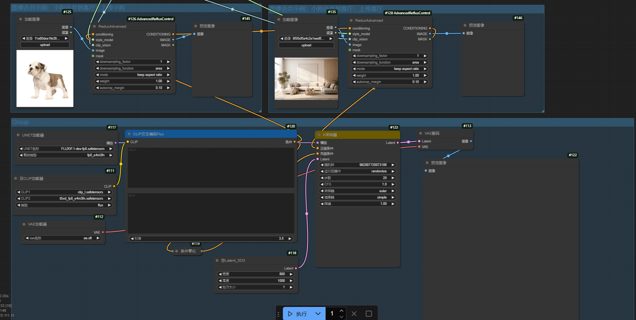Click the living room image thumbnail
The height and width of the screenshot is (320, 636).
click(x=306, y=79)
